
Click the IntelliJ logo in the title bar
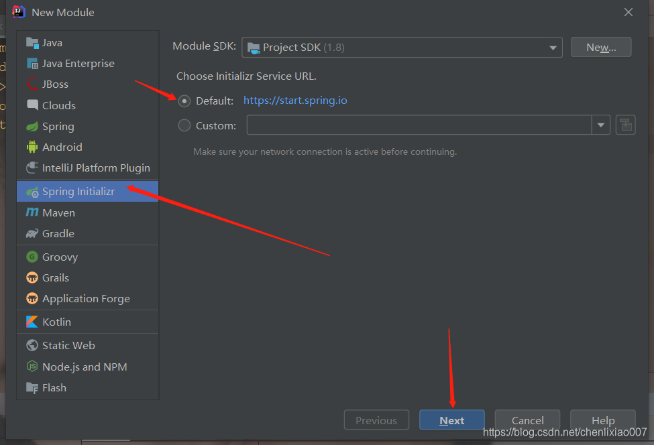click(19, 11)
